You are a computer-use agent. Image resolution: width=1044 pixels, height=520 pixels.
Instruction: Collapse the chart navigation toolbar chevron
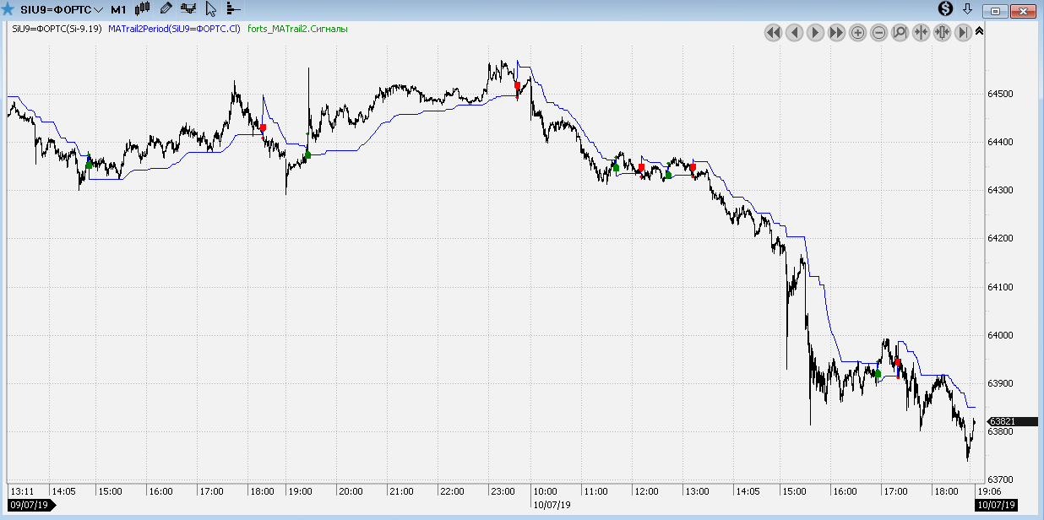[x=979, y=30]
